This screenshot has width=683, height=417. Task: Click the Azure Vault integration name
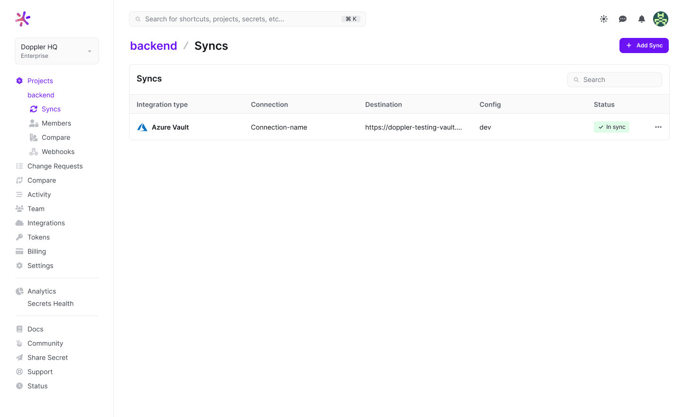coord(170,127)
